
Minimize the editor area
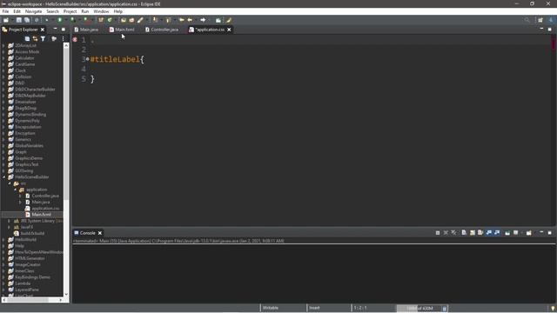tap(541, 29)
